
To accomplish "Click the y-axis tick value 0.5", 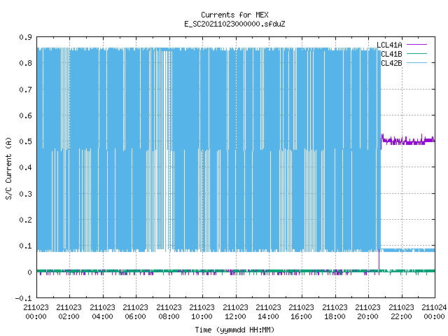I will click(x=25, y=141).
